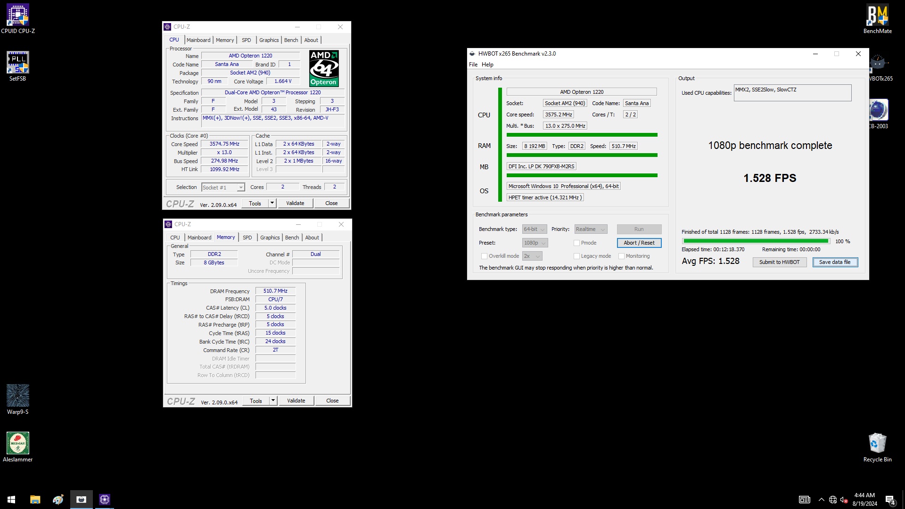Viewport: 905px width, 509px height.
Task: Click Tools button in upper CPU-Z window
Action: coord(255,203)
